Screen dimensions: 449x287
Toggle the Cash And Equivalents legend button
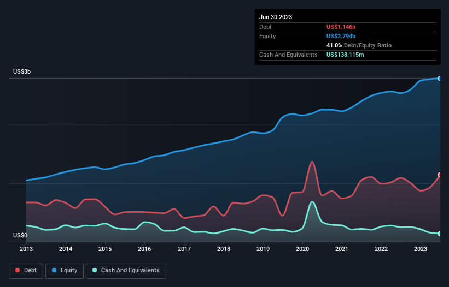(126, 271)
